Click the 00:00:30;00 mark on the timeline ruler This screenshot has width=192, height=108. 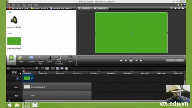(77, 73)
